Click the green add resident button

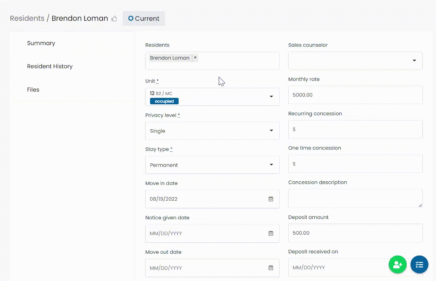point(398,265)
